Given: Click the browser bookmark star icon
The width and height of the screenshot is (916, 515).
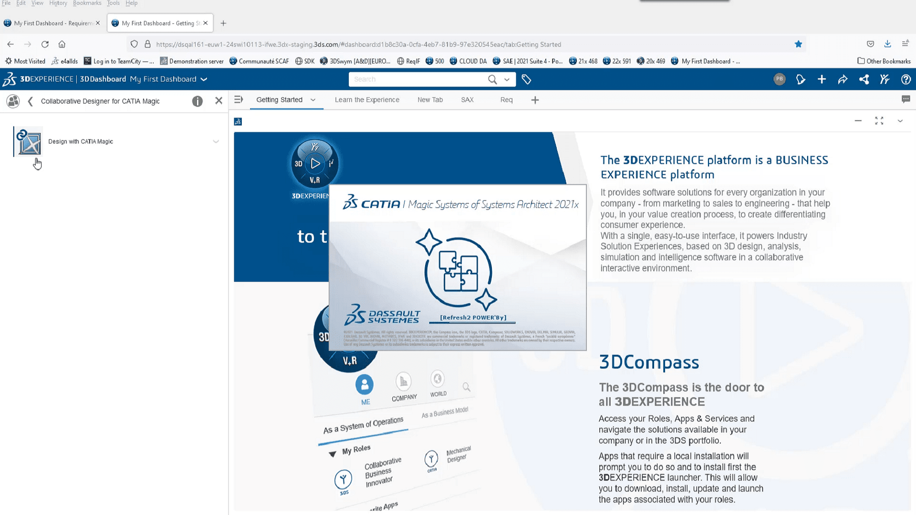Looking at the screenshot, I should click(798, 44).
